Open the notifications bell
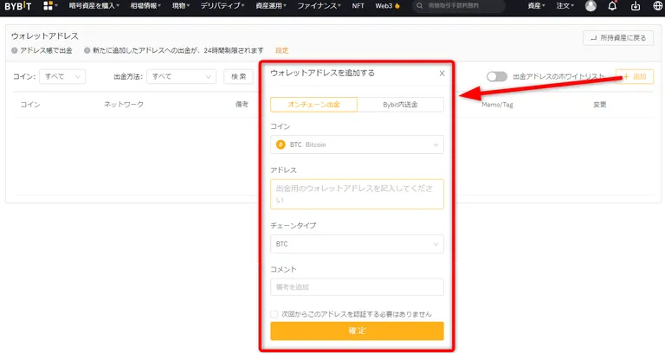This screenshot has height=353, width=665. [612, 6]
